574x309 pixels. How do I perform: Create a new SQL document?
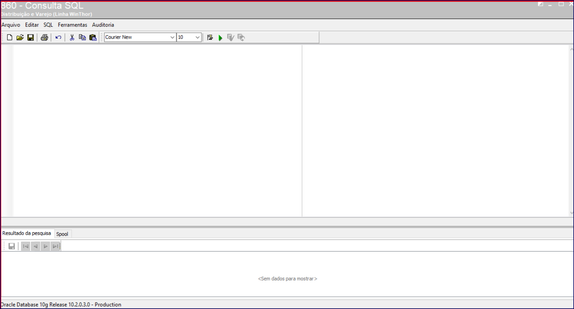[x=10, y=37]
